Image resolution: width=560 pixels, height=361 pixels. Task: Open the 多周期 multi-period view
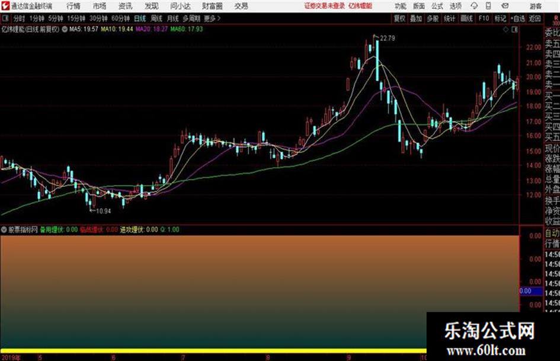(x=191, y=18)
